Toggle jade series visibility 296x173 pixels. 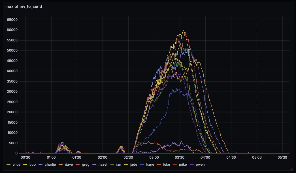point(133,165)
